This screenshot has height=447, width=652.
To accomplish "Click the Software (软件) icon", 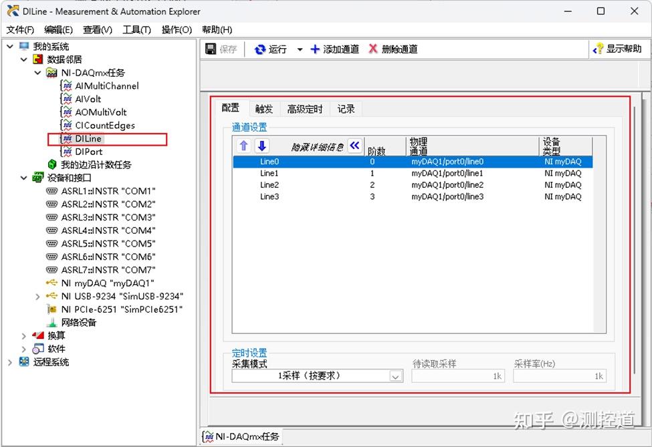I will click(38, 349).
